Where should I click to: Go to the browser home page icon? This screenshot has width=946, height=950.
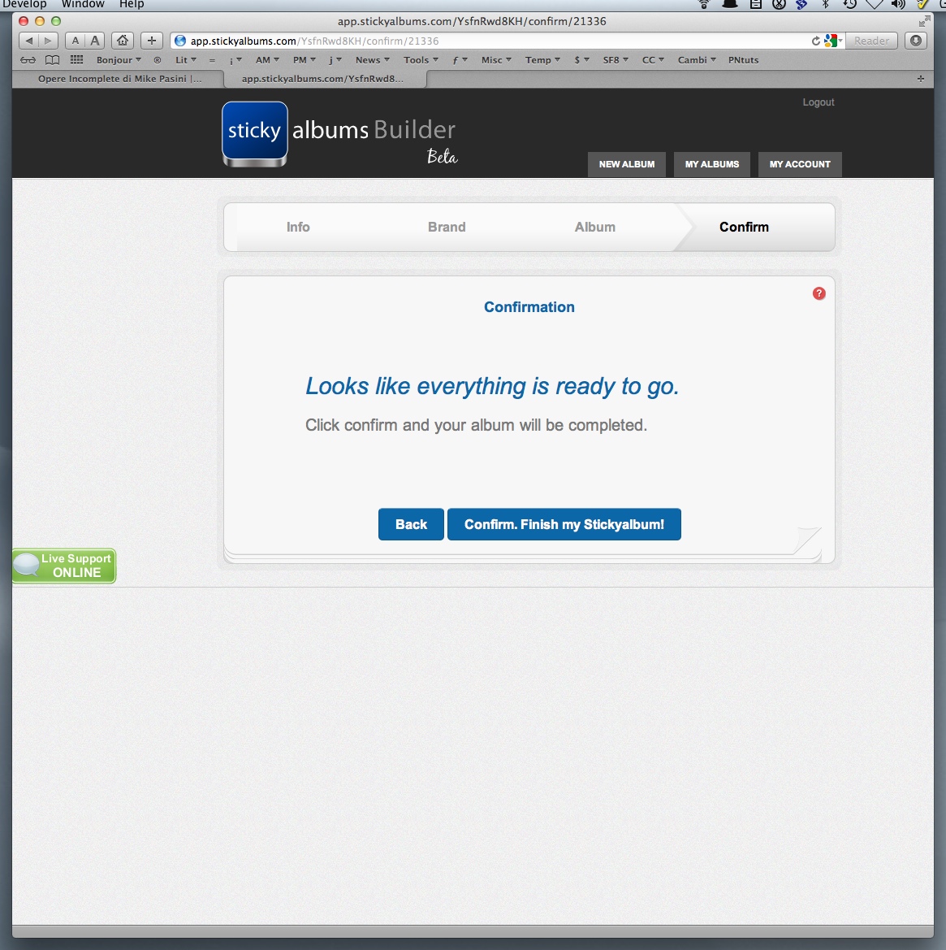(122, 41)
